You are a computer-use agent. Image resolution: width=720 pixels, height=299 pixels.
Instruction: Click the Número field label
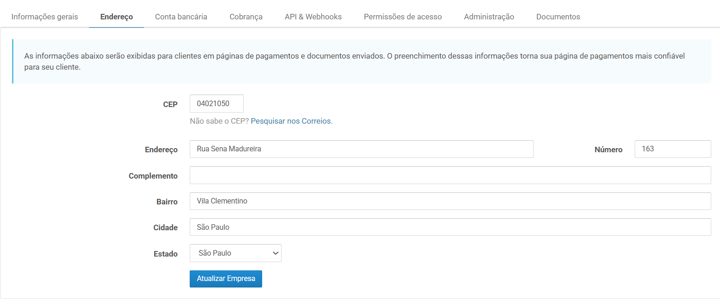[608, 149]
